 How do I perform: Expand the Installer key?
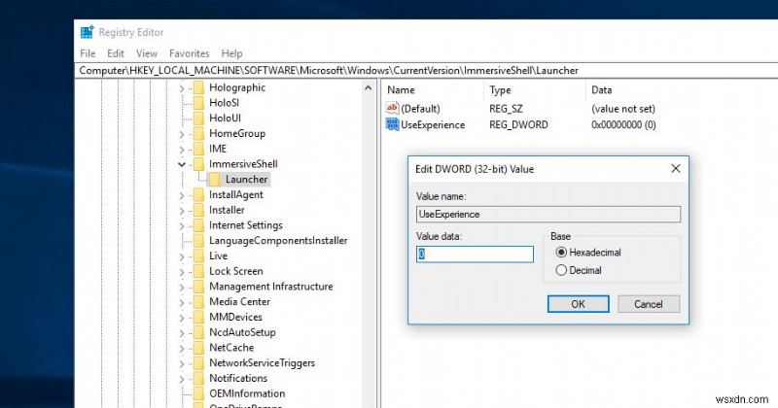point(182,211)
